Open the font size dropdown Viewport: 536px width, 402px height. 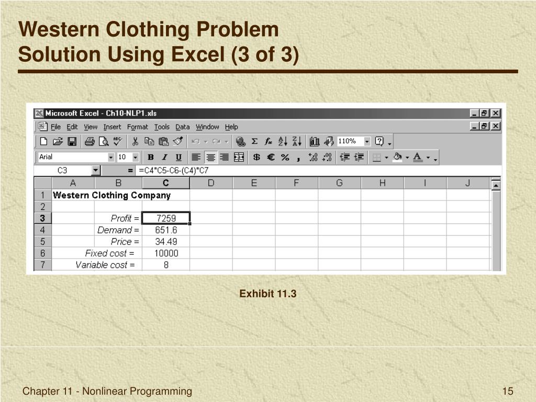pos(136,157)
